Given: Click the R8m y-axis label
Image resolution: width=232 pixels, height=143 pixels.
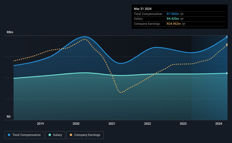Looking at the screenshot, I should pyautogui.click(x=10, y=32).
